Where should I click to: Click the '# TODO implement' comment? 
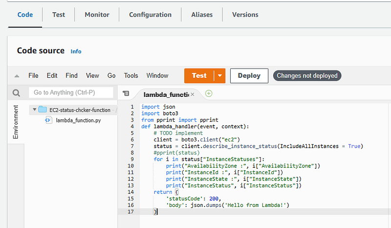click(178, 133)
